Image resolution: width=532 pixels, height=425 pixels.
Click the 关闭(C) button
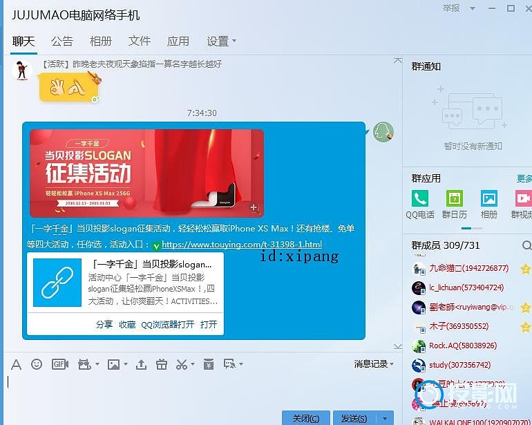[306, 418]
